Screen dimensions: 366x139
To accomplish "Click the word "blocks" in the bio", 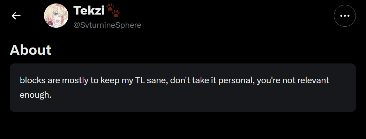I will point(31,80).
